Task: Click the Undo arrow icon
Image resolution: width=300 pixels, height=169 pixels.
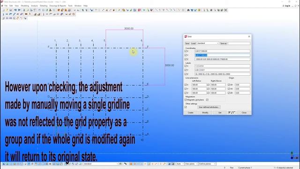Action: point(15,10)
